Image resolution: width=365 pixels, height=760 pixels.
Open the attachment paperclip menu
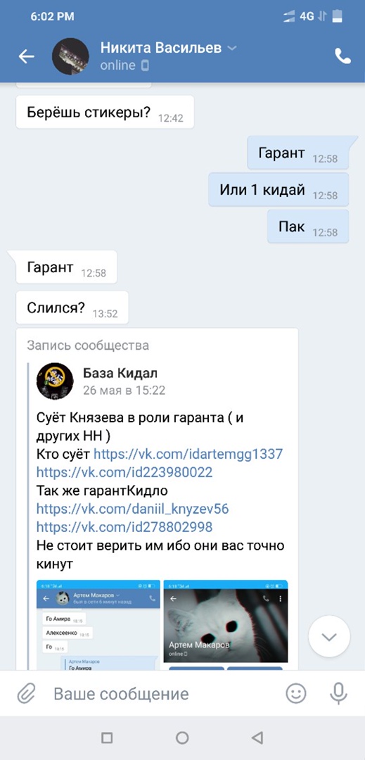(26, 694)
